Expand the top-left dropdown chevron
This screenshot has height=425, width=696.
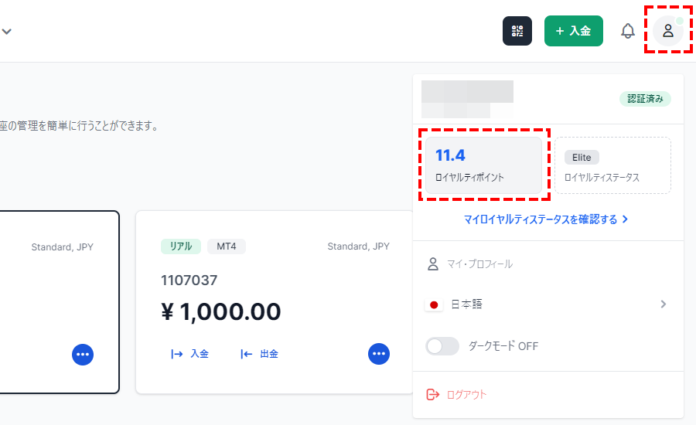pyautogui.click(x=6, y=32)
